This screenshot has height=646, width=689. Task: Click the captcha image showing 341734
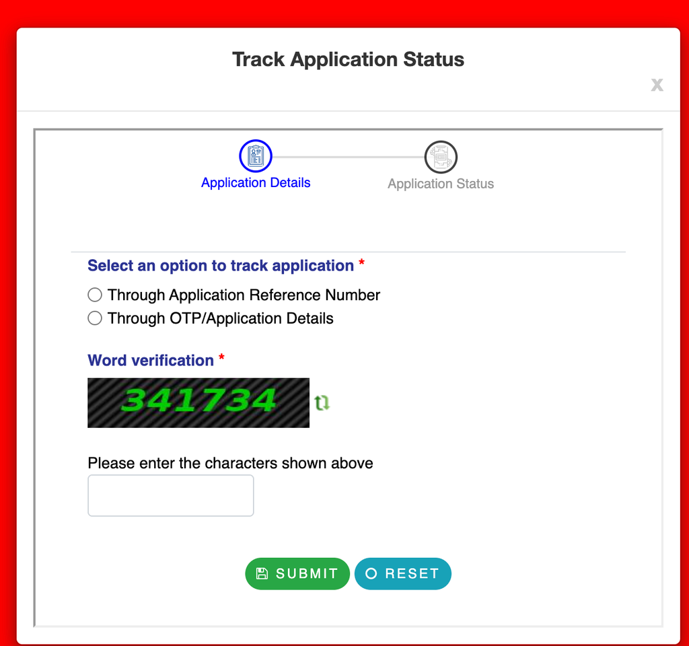tap(198, 402)
